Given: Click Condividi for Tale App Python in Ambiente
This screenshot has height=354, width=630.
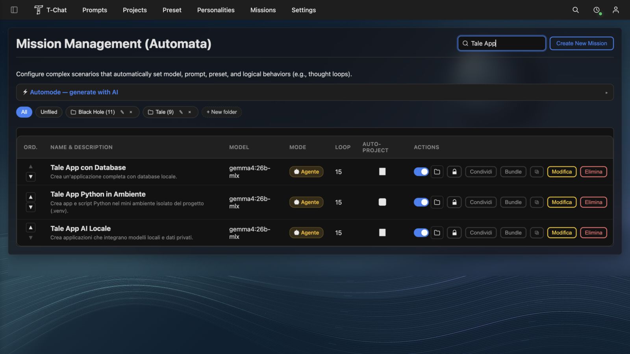Looking at the screenshot, I should [481, 202].
